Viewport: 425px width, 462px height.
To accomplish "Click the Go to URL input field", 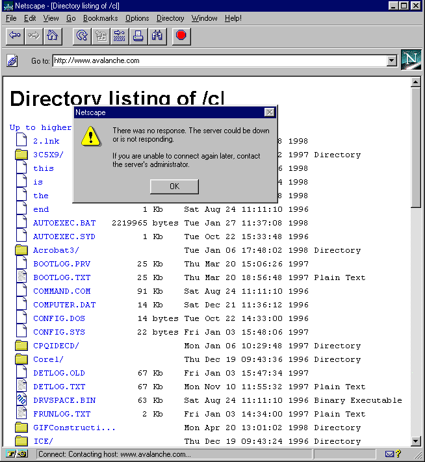I will 220,60.
